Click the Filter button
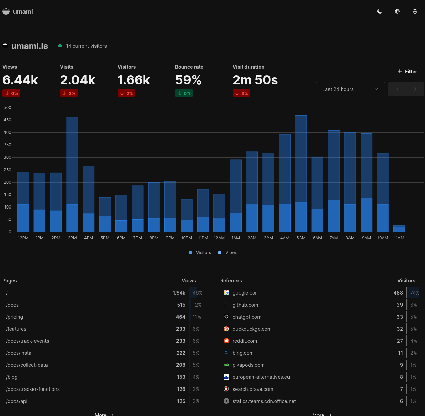The height and width of the screenshot is (416, 425). (407, 71)
